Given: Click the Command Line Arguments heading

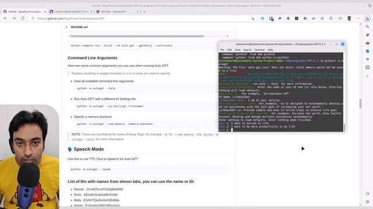Looking at the screenshot, I should (93, 58).
